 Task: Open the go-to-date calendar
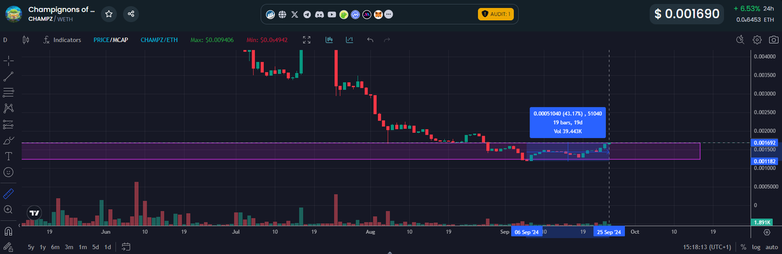(x=126, y=247)
